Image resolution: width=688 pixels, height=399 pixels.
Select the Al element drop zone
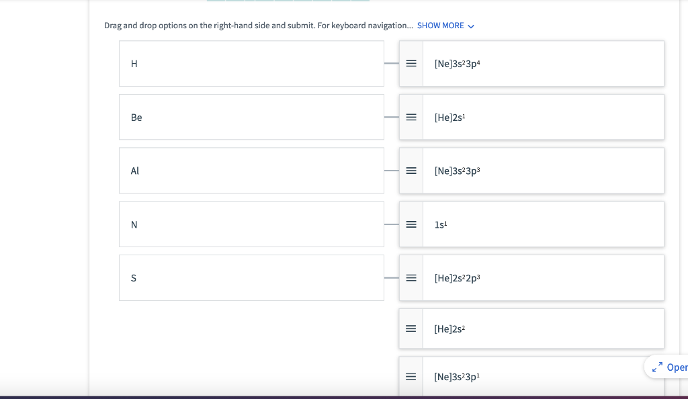pyautogui.click(x=251, y=171)
